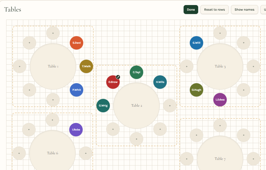Select the Table 2 round table
The height and width of the screenshot is (170, 266).
click(137, 106)
